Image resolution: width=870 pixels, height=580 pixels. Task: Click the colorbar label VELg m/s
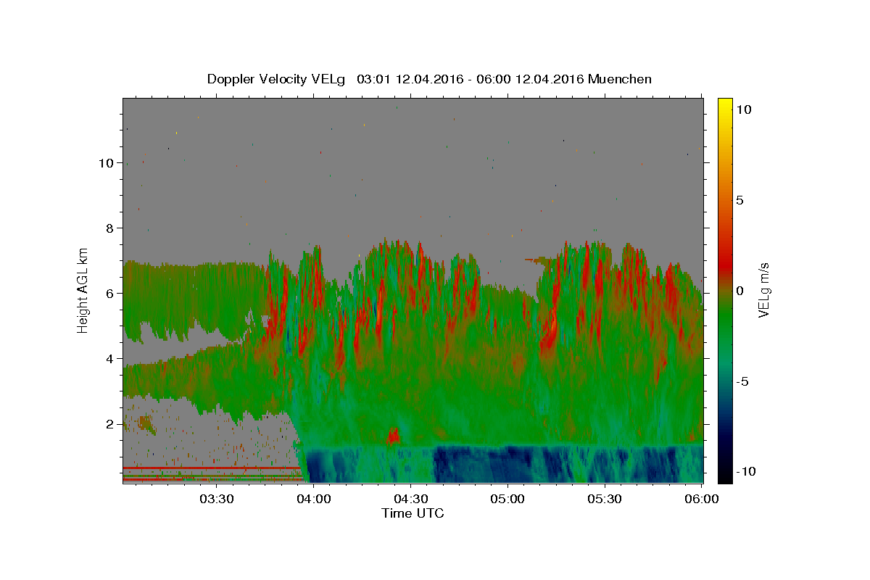click(x=764, y=290)
